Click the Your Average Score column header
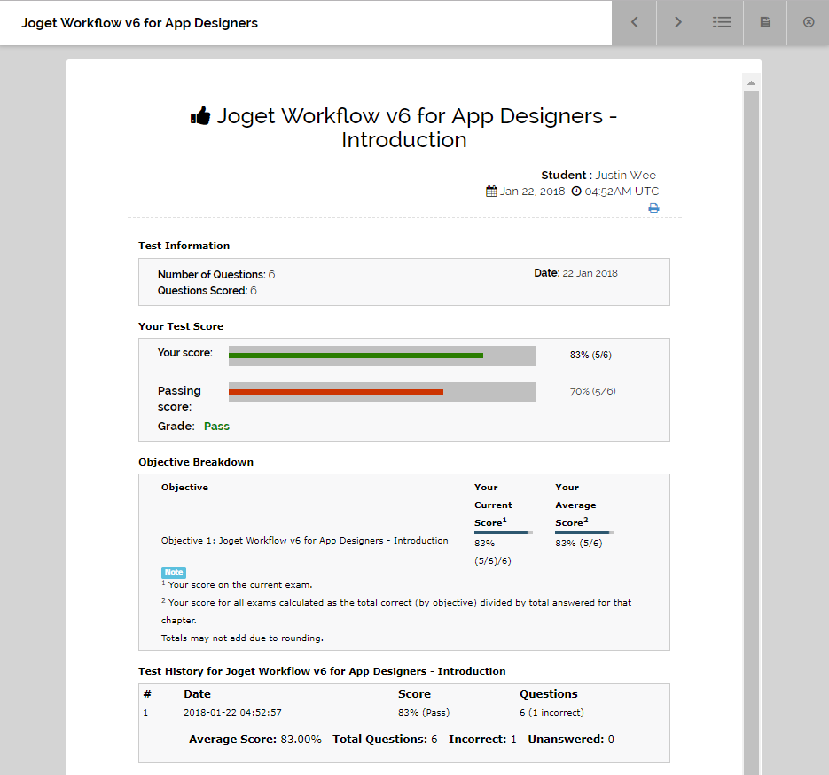 (x=575, y=505)
